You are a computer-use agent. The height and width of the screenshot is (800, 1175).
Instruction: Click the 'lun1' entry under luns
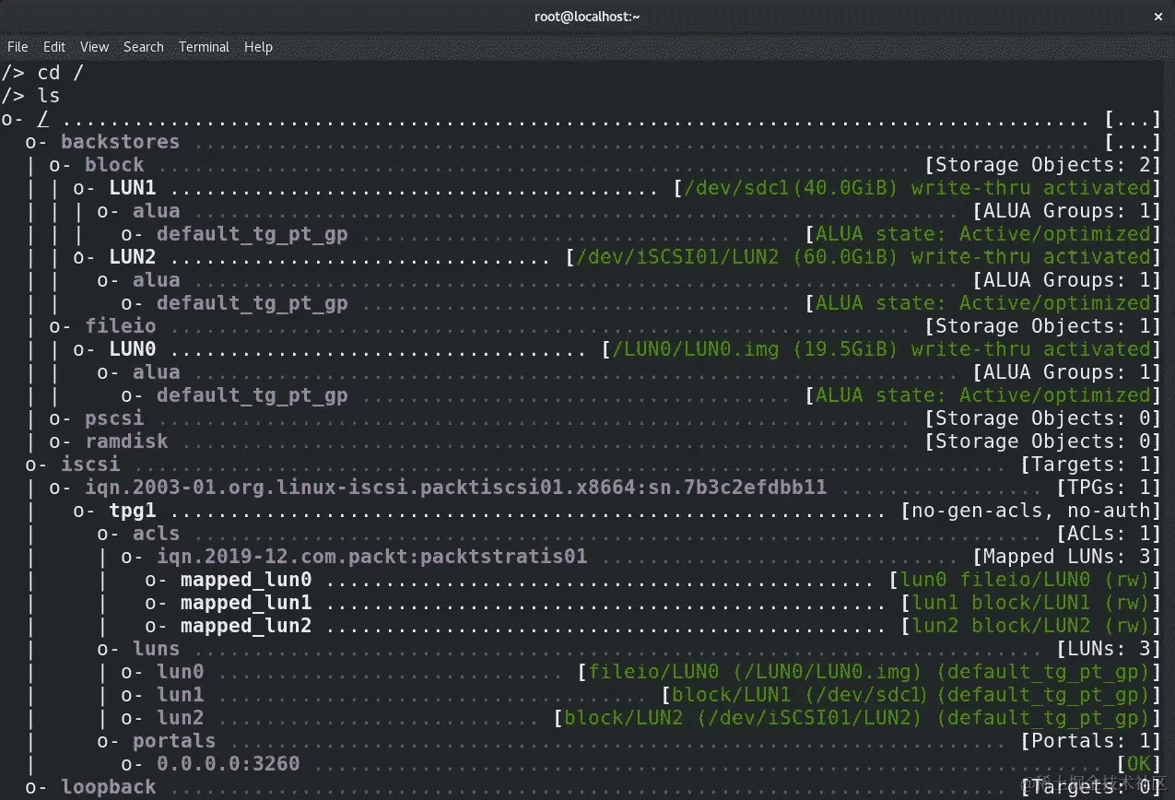pyautogui.click(x=181, y=695)
